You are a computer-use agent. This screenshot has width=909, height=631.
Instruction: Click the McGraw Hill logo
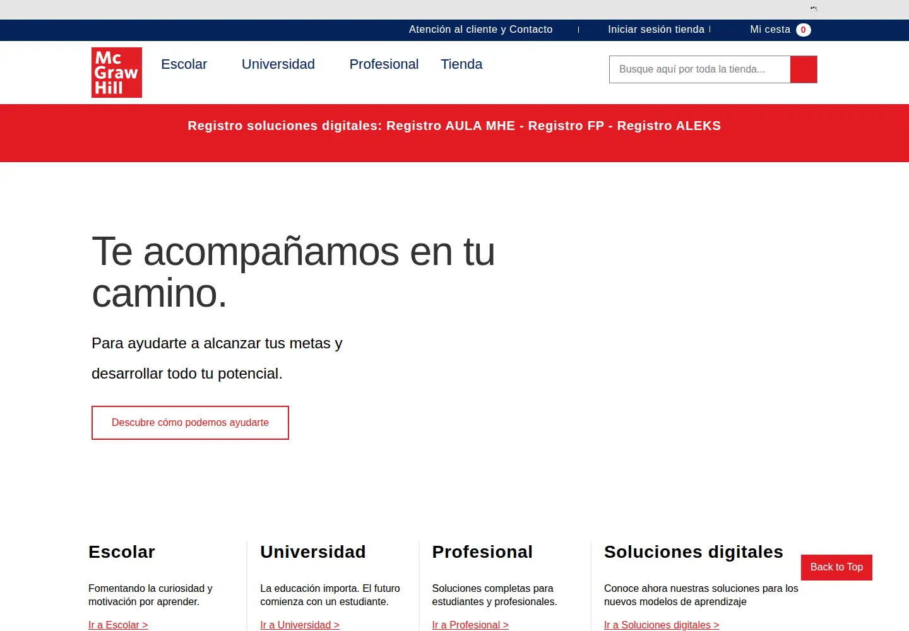coord(117,73)
